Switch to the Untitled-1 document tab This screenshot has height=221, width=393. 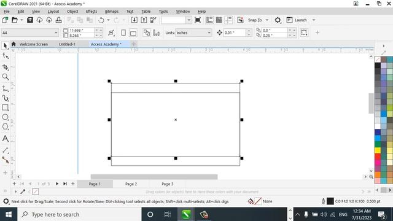(67, 44)
